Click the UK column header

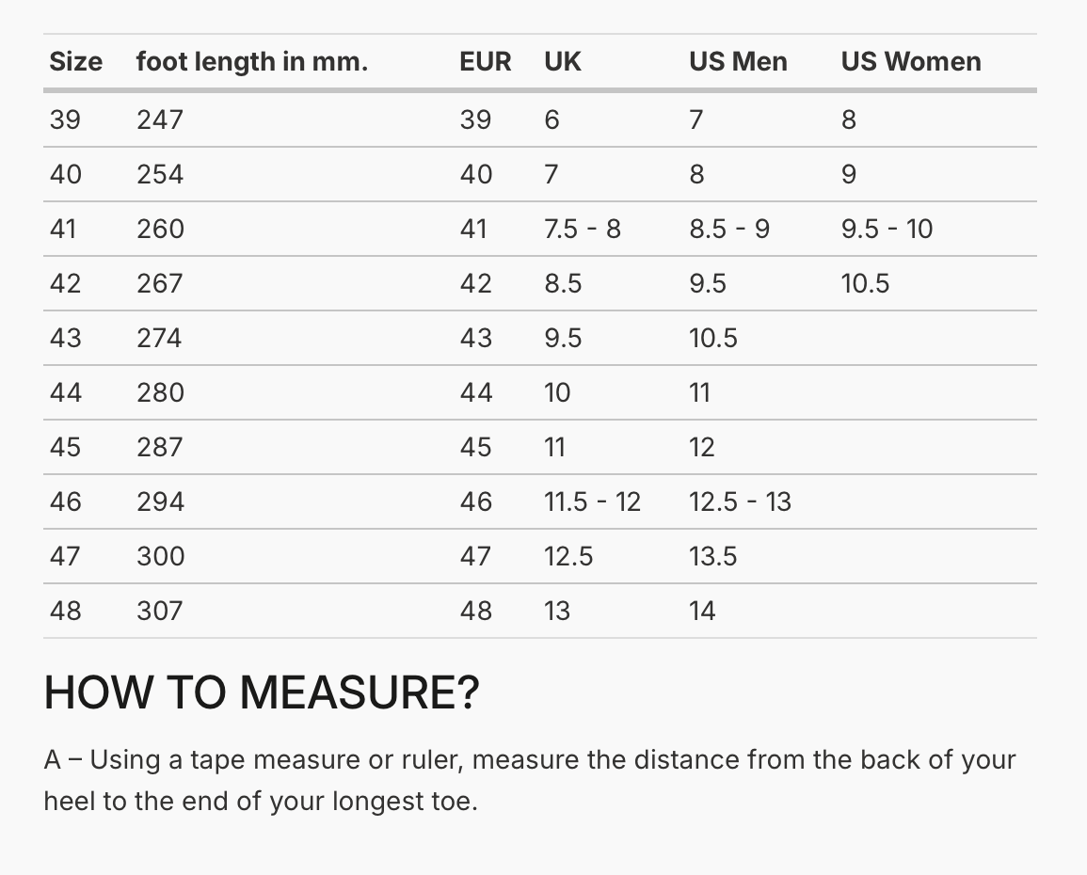pyautogui.click(x=562, y=62)
